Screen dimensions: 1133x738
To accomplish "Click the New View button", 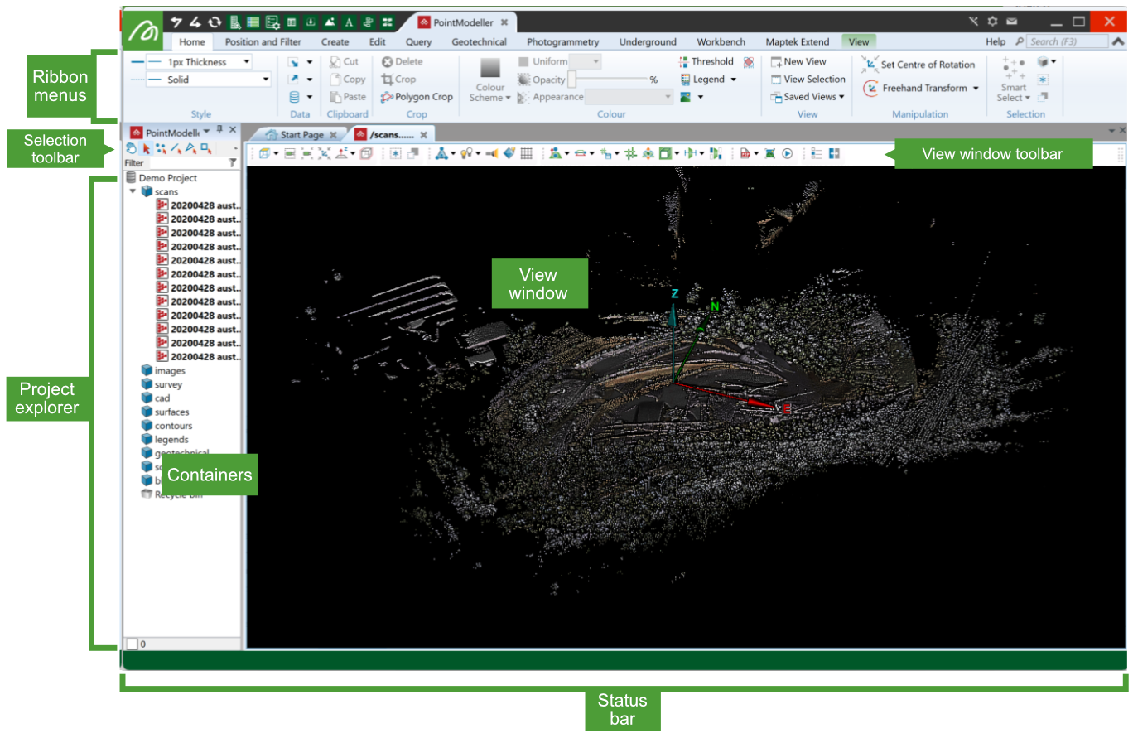I will 798,62.
